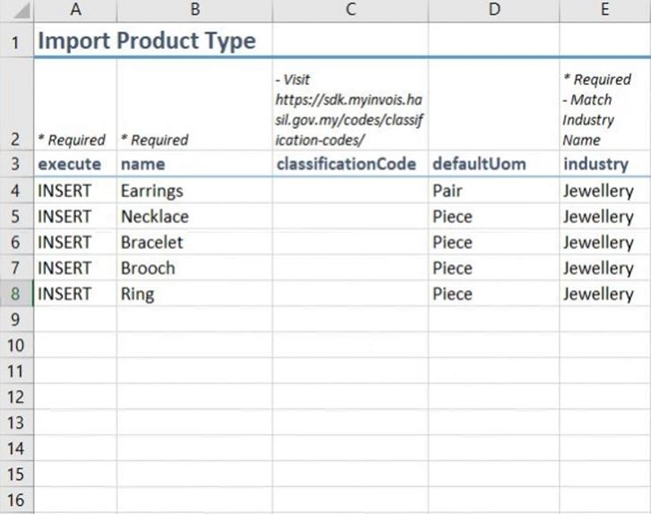Viewport: 651px width, 514px height.
Task: Click '* Required' note above name
Action: click(x=194, y=104)
